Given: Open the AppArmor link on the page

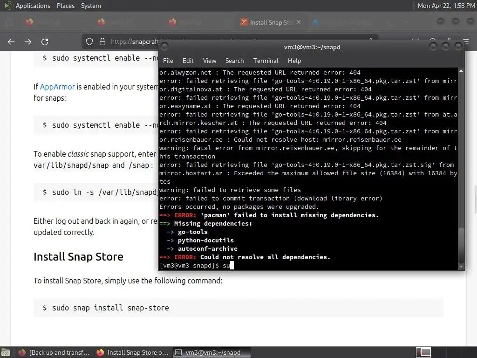Looking at the screenshot, I should point(57,87).
